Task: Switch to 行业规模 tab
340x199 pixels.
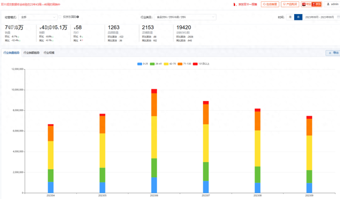Action: tap(49, 53)
